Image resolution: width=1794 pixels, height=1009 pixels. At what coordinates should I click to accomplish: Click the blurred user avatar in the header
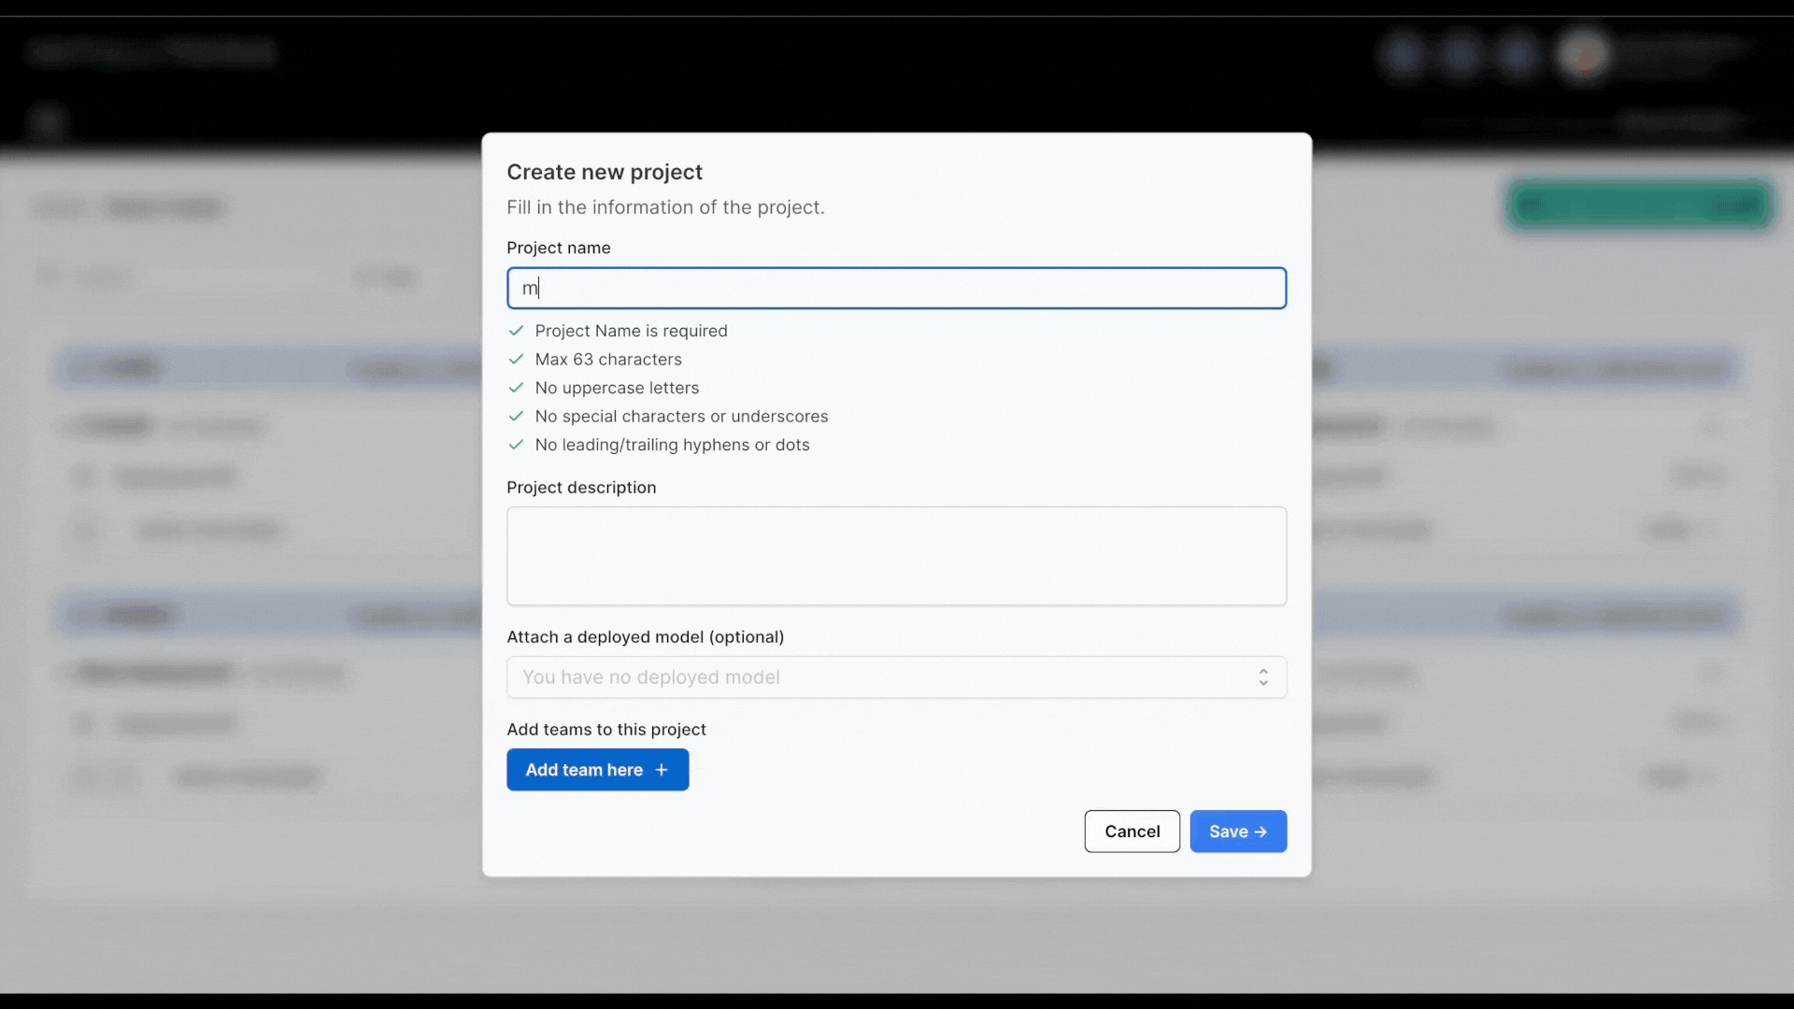point(1583,54)
